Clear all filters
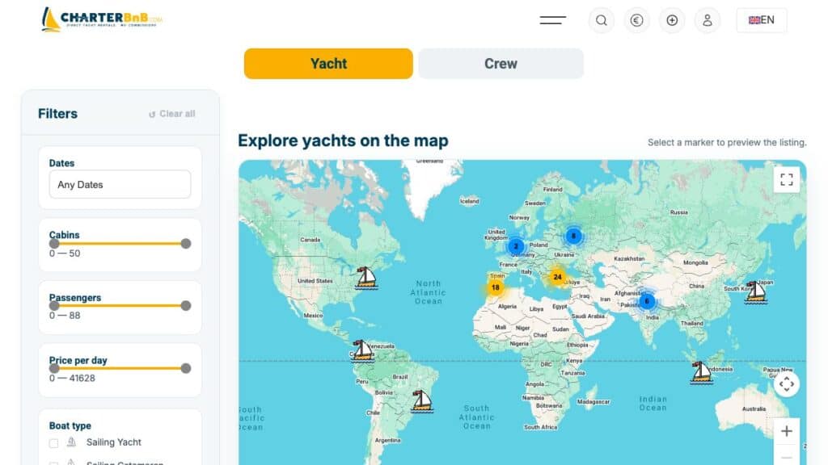This screenshot has height=465, width=828. pos(172,114)
